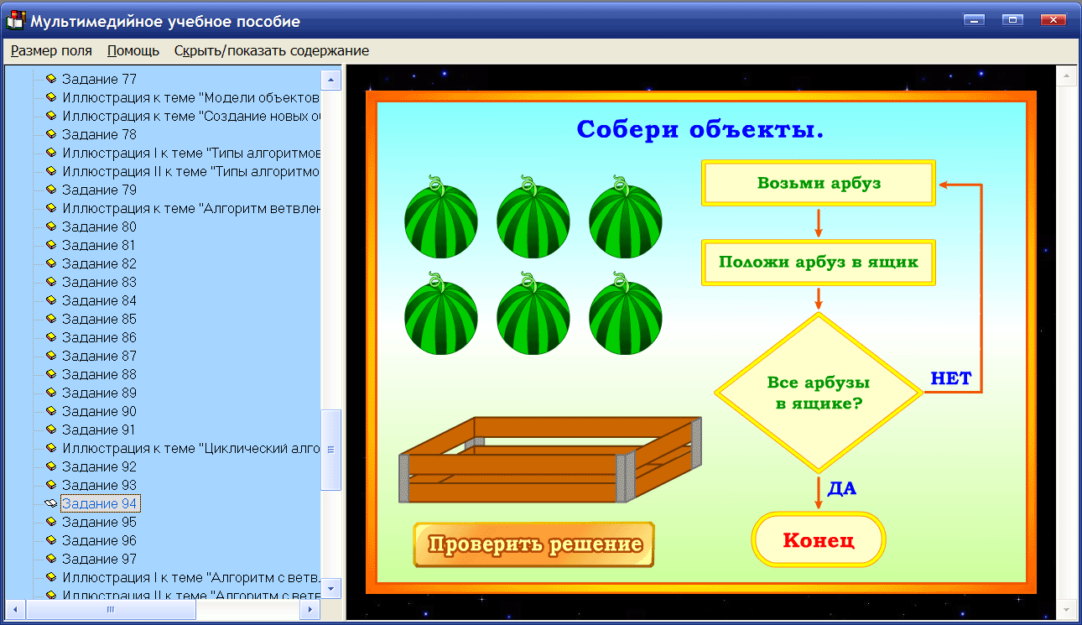This screenshot has height=625, width=1082.
Task: Pick the top-left watermelon
Action: 440,217
